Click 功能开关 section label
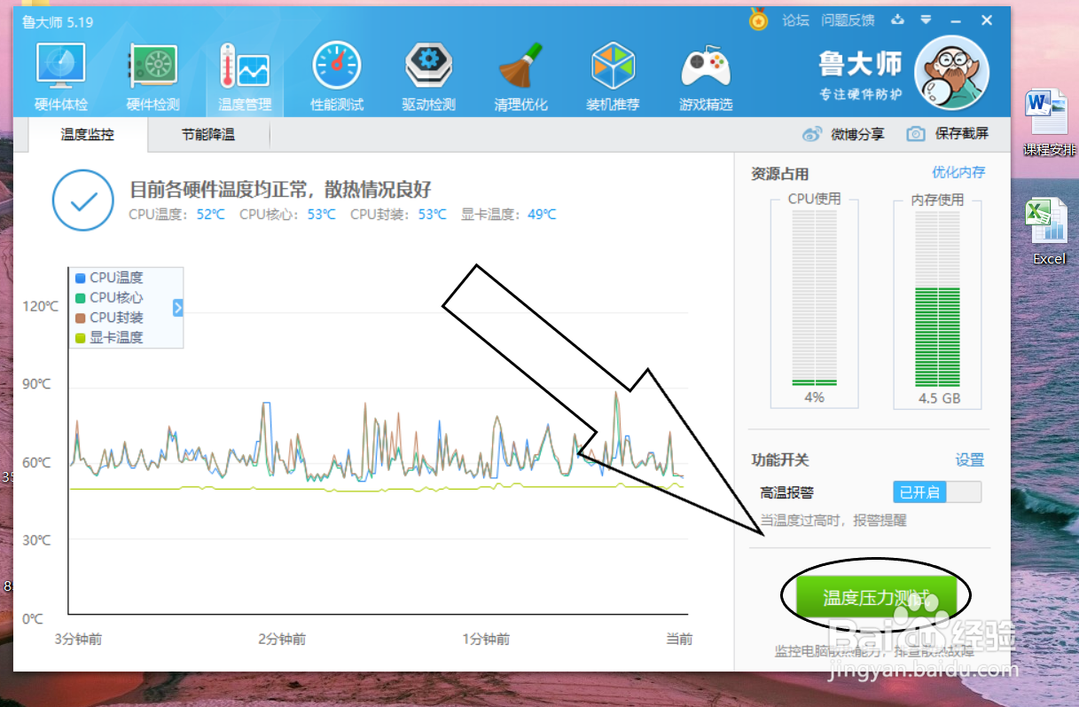 (x=779, y=460)
